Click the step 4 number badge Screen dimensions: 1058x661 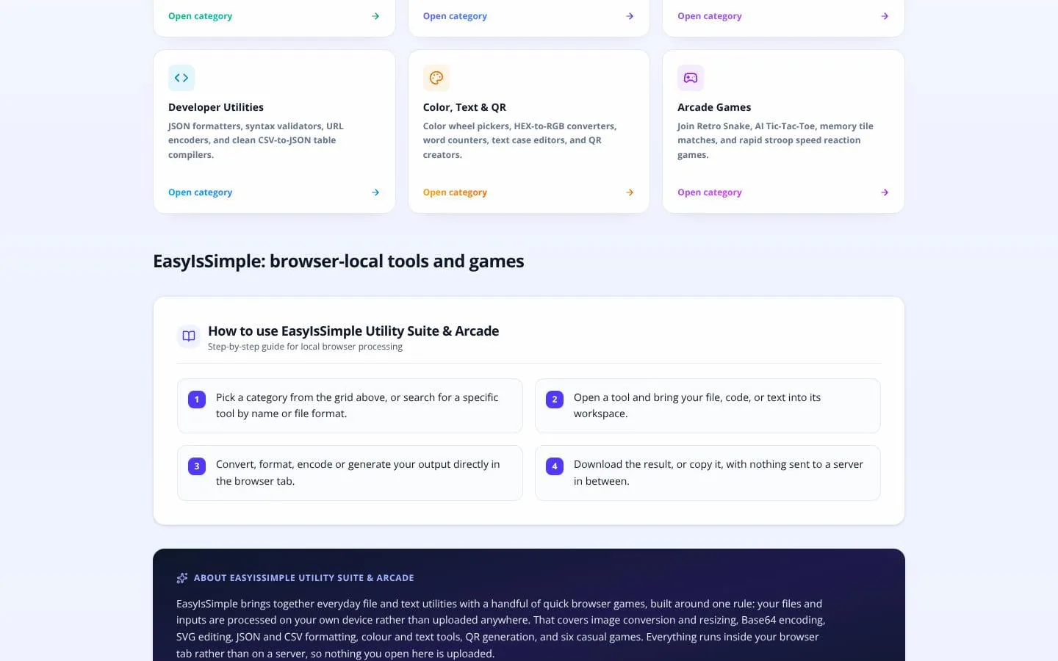click(555, 466)
